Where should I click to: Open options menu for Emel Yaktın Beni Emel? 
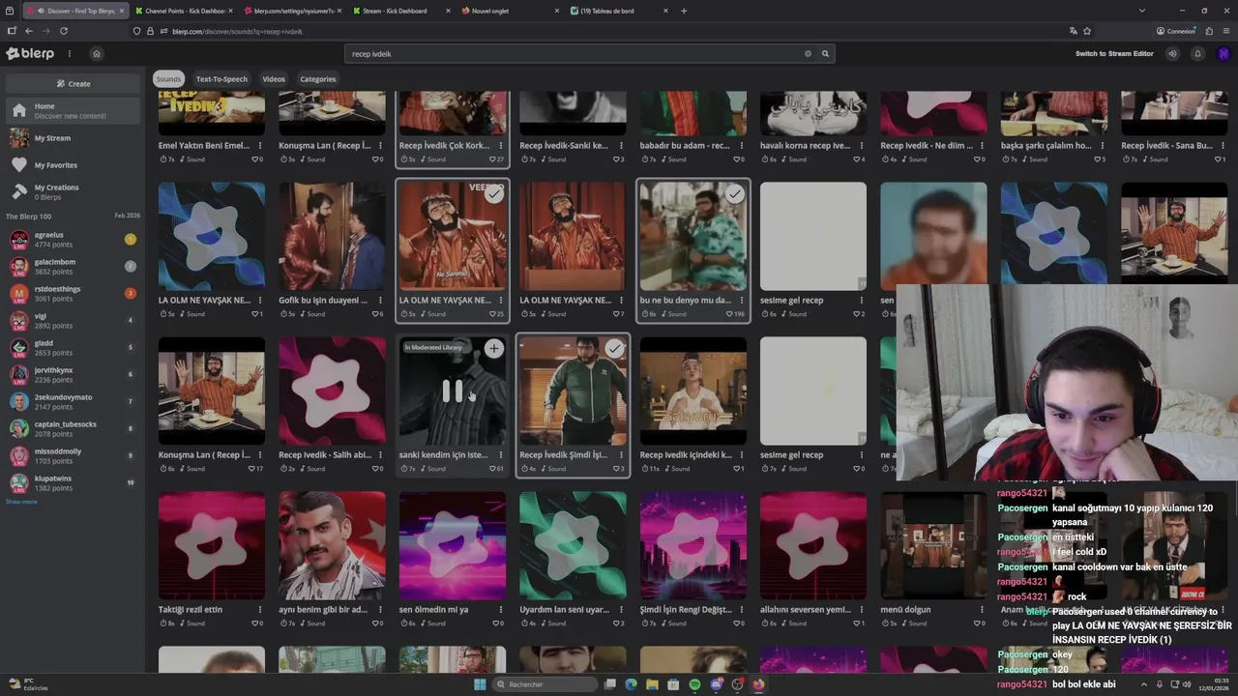pos(259,146)
